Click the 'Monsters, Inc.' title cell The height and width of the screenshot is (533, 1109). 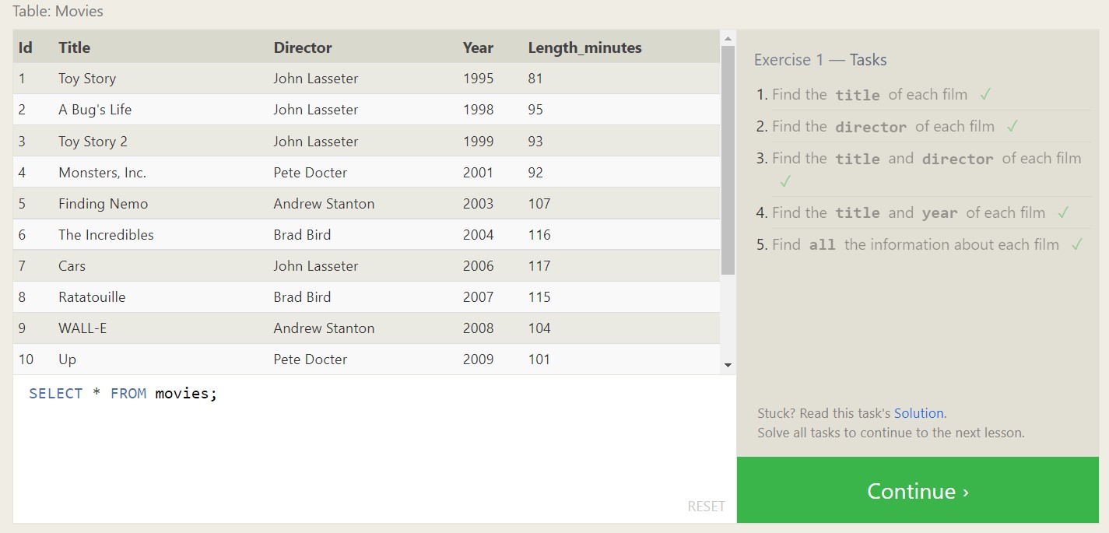pos(102,173)
